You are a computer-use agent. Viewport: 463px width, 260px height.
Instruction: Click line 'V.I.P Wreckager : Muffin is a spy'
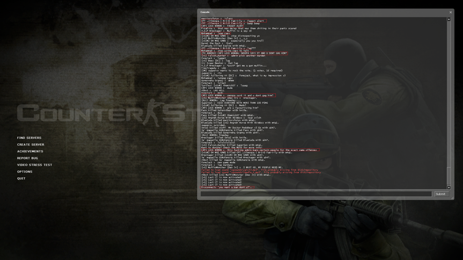click(x=226, y=31)
